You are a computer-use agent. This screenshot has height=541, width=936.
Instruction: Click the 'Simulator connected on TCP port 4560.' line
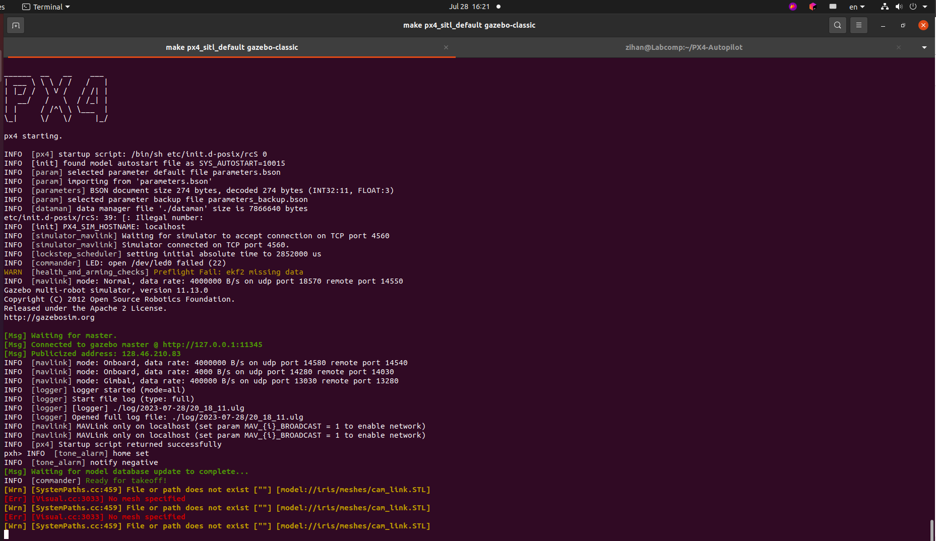pos(147,245)
